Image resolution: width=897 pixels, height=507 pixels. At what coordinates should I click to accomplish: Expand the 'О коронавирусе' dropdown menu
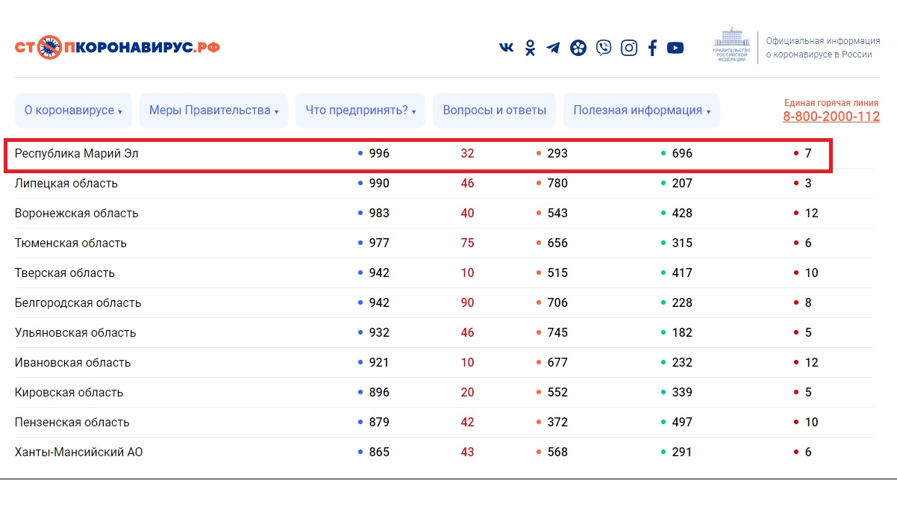pos(73,111)
